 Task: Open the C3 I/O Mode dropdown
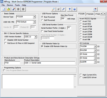point(95,58)
